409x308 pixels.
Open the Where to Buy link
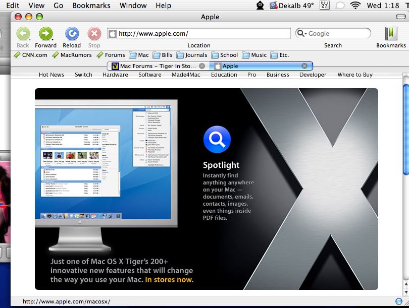pyautogui.click(x=355, y=75)
